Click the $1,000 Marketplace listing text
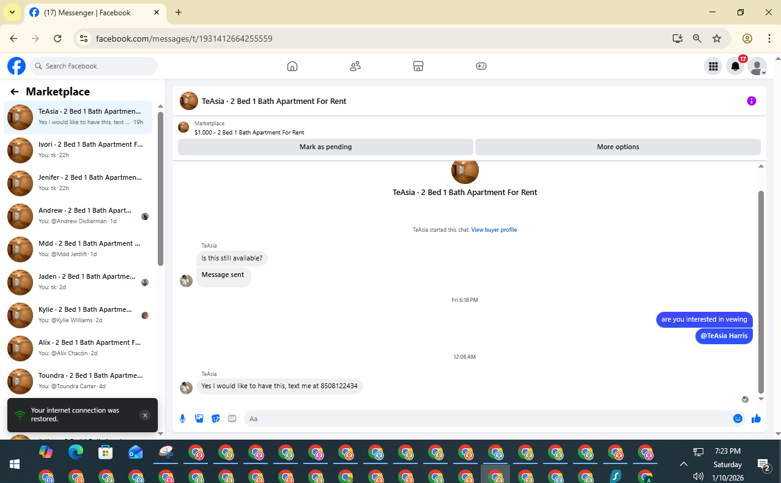781x483 pixels. click(249, 132)
